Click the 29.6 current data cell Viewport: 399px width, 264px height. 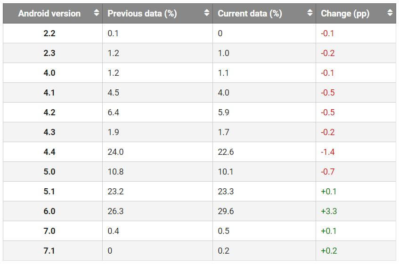click(226, 211)
